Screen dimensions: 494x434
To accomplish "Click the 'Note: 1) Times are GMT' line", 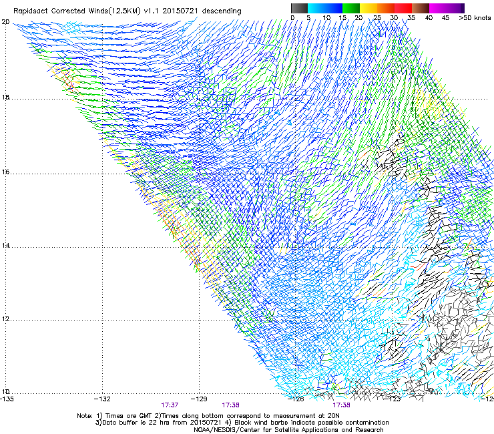I will 208,416.
